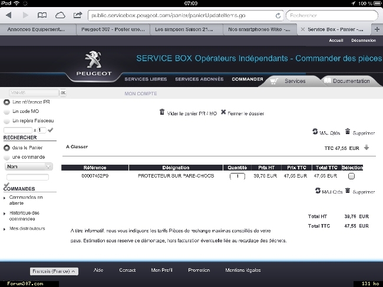Click Accueil link

(336, 41)
